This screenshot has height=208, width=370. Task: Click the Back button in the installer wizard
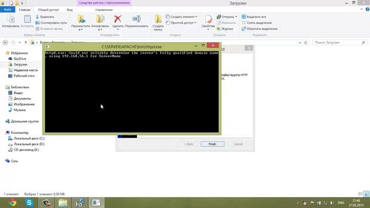coord(189,144)
